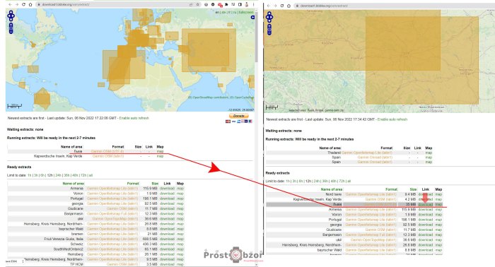Open the map link for Banjarmasin in right window

(438, 235)
